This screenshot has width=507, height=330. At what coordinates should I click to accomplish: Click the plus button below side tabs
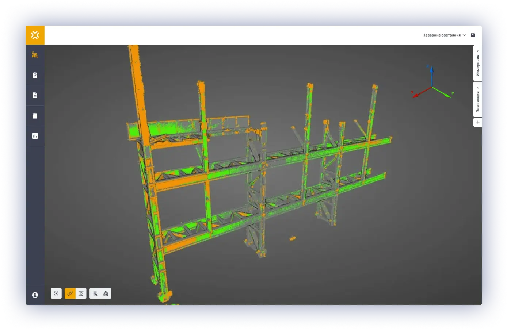coord(478,122)
